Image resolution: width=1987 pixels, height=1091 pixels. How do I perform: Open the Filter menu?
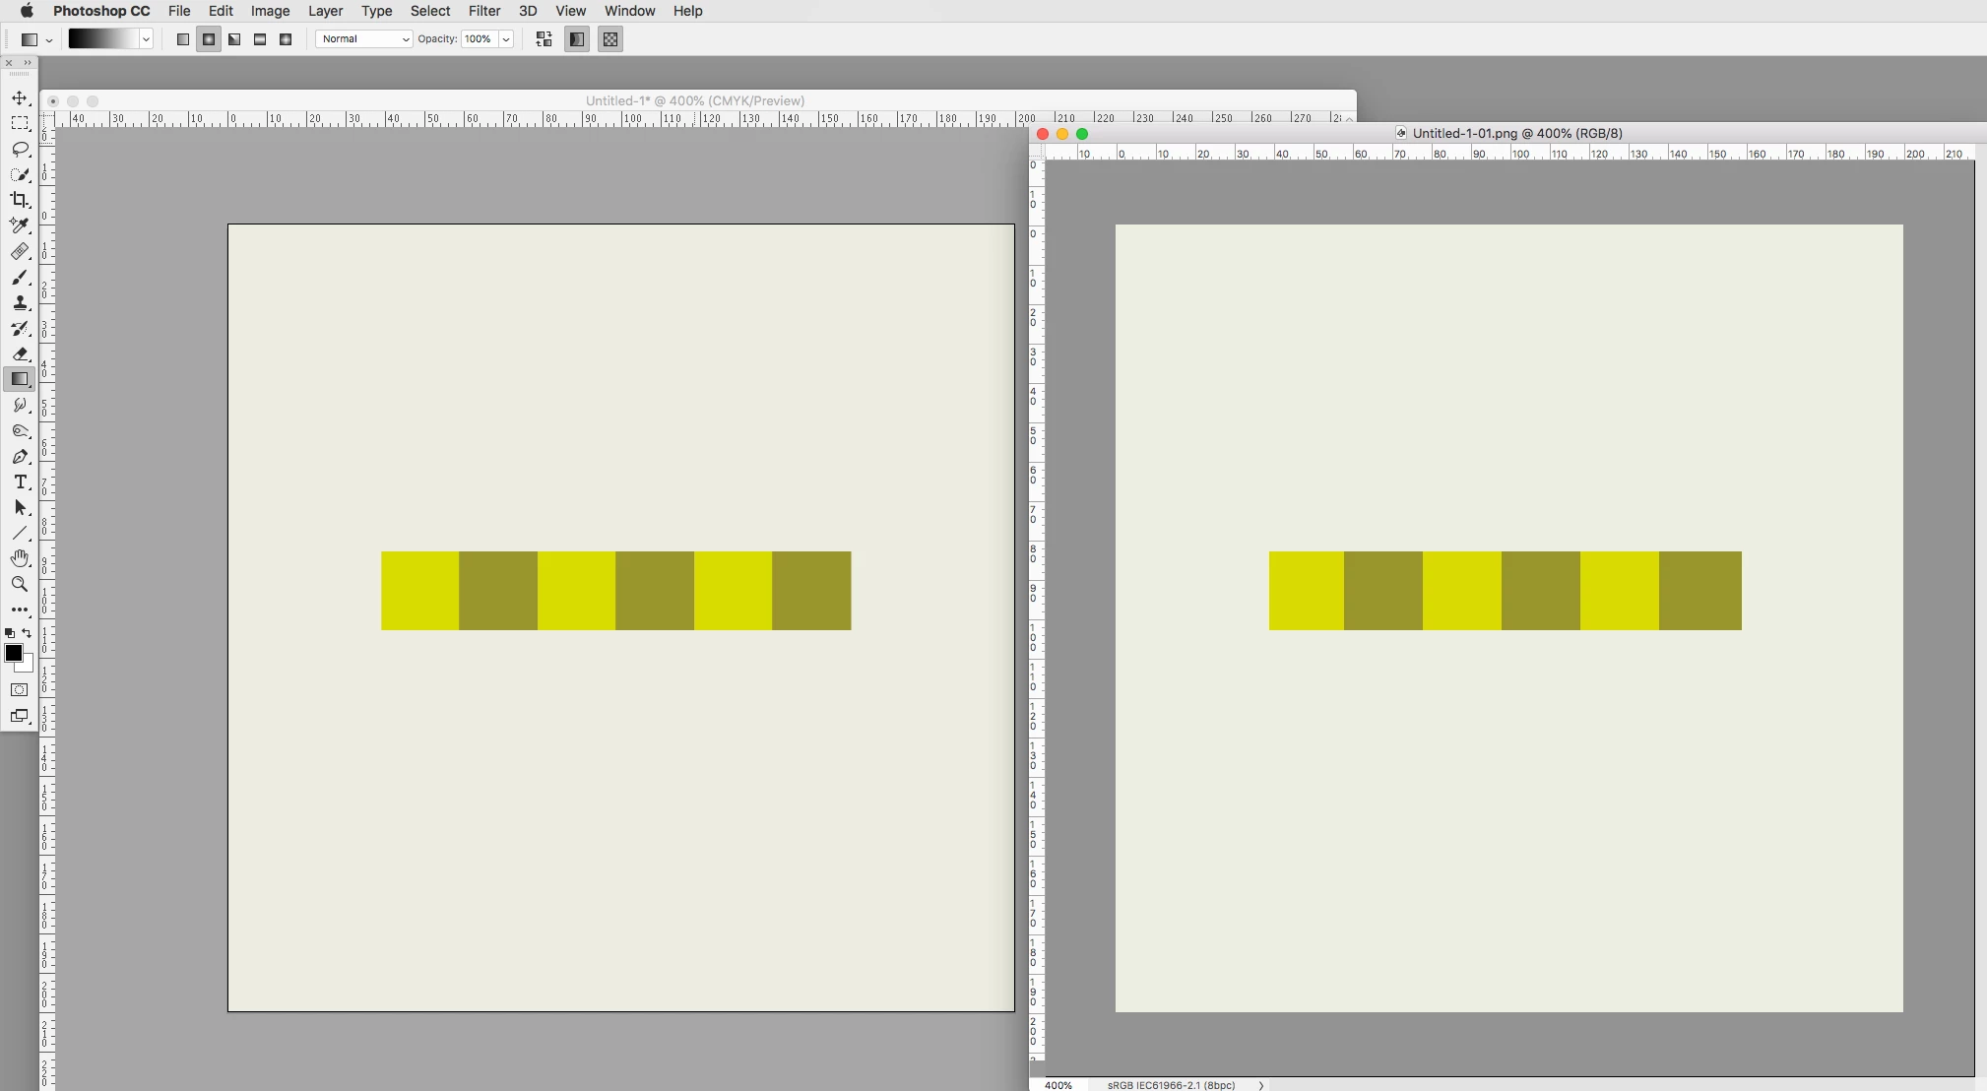click(x=483, y=11)
